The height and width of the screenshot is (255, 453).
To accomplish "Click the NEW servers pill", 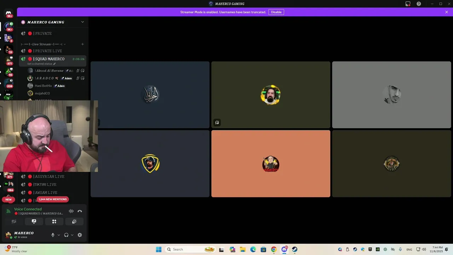I will tap(8, 199).
